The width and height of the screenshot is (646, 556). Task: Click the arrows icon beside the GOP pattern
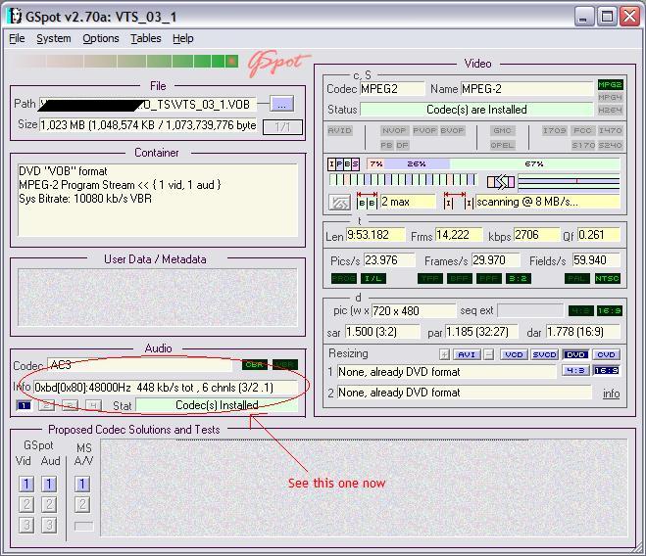tap(501, 181)
